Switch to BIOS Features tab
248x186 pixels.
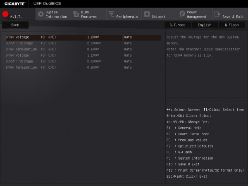coord(89,14)
